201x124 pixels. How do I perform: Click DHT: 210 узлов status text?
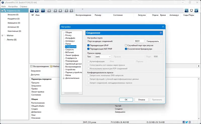(x=90, y=122)
